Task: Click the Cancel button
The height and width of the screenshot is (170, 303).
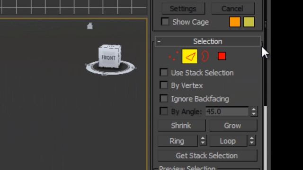Action: 233,8
